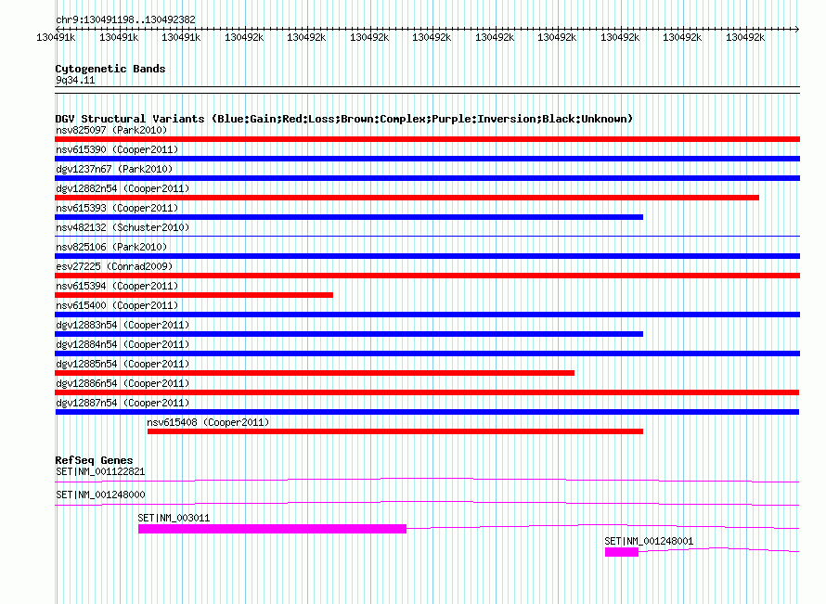Open the nsv615393 (Cooper2011) label

coord(117,208)
